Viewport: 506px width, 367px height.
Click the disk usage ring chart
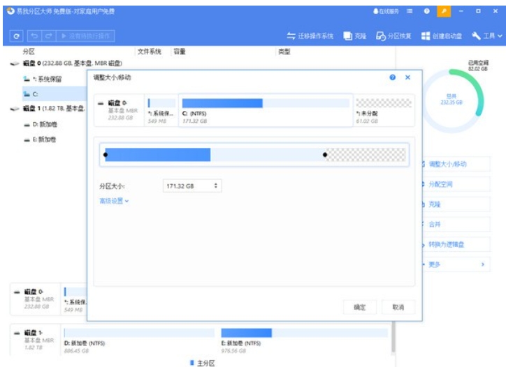coord(451,100)
